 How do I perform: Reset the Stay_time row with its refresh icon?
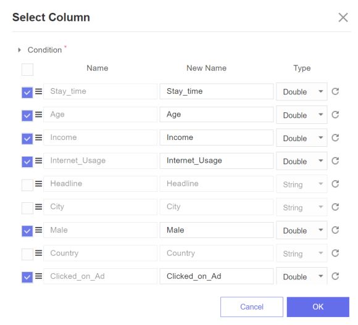[335, 91]
